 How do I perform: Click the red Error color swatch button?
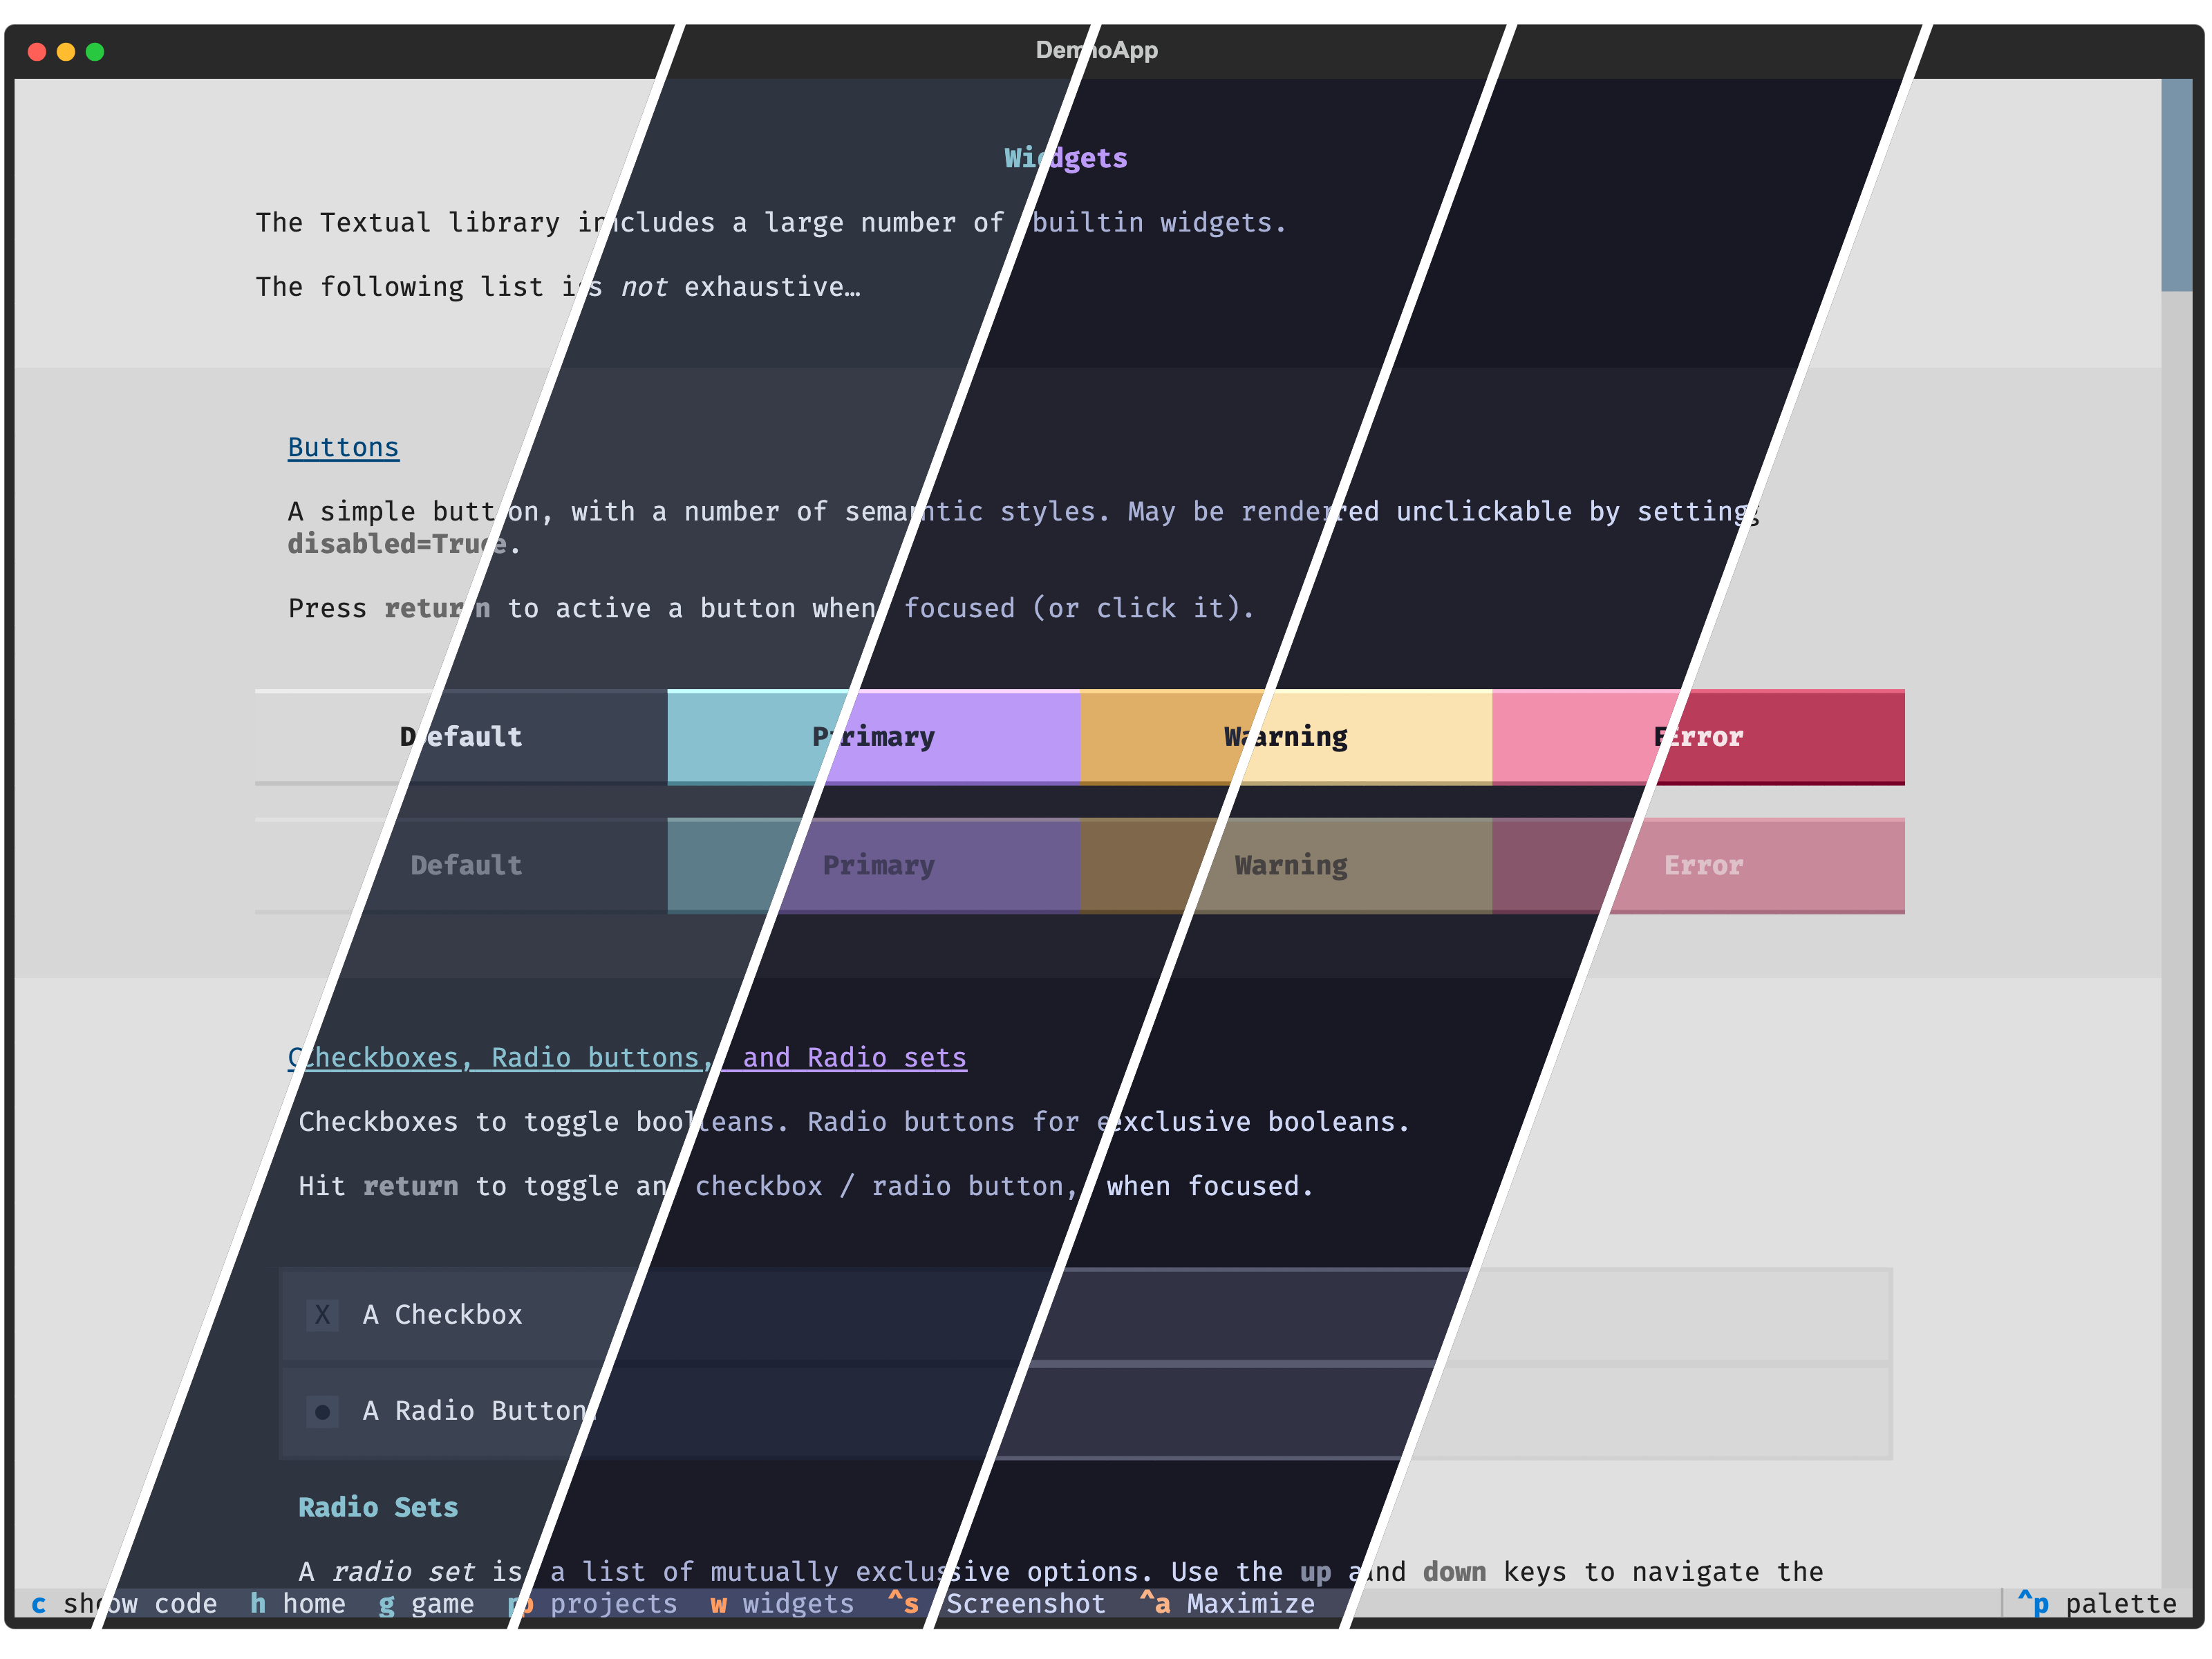(1700, 737)
